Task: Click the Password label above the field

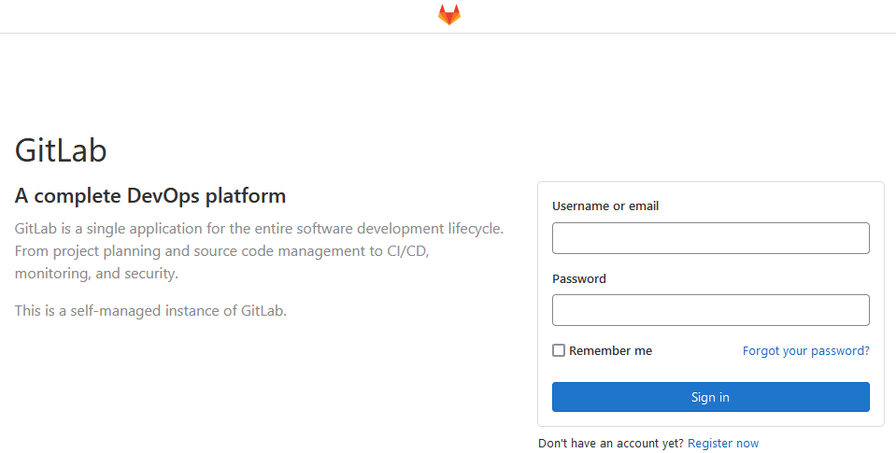Action: click(579, 278)
